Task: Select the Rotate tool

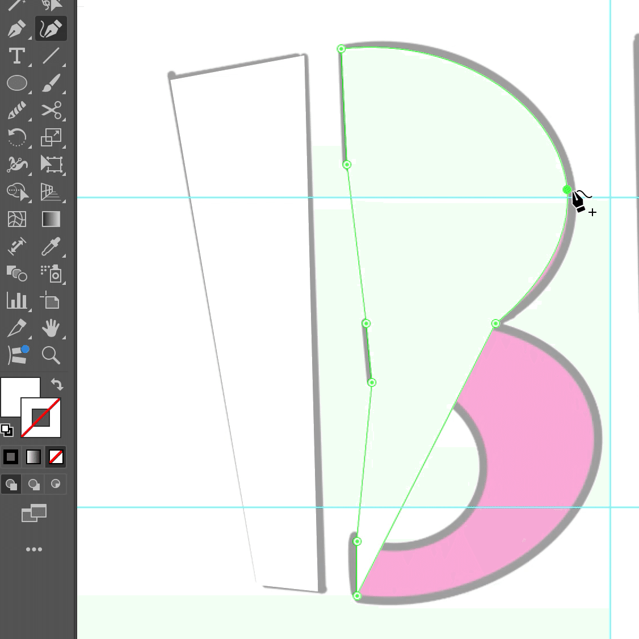Action: pos(17,137)
